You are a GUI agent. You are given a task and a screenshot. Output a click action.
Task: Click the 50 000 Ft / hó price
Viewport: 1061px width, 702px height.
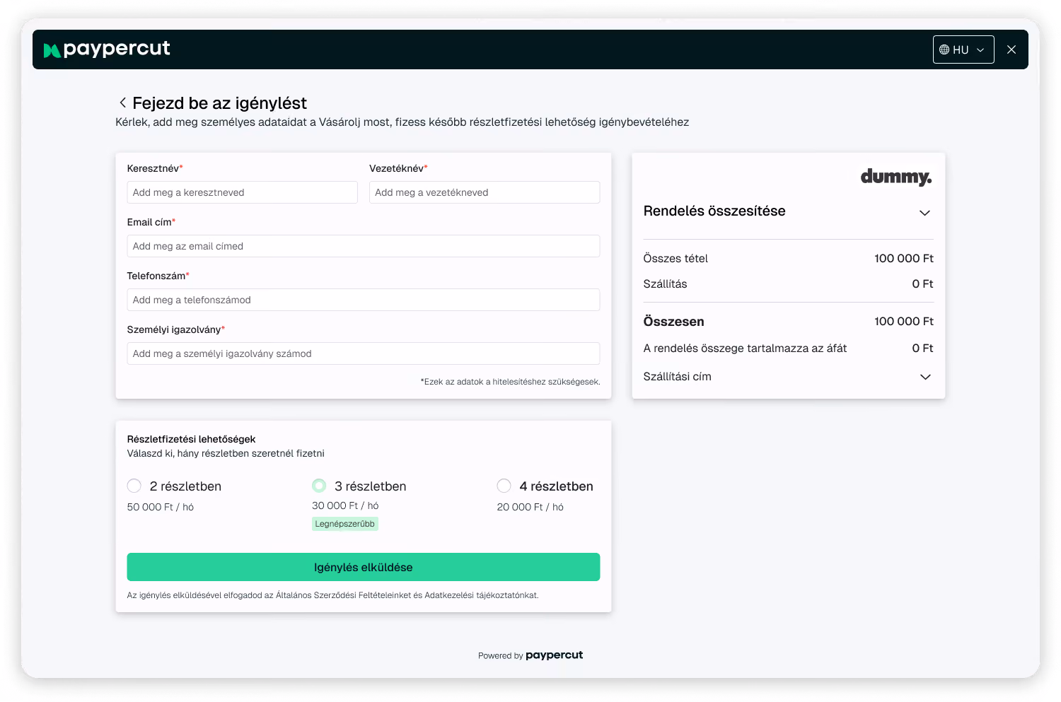click(161, 507)
